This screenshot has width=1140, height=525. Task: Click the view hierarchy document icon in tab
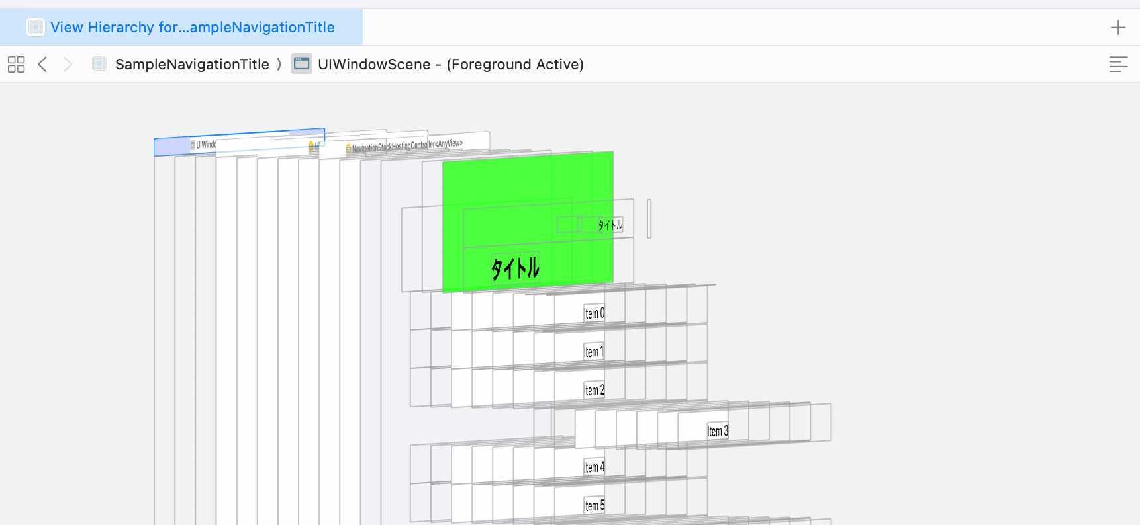pos(36,27)
